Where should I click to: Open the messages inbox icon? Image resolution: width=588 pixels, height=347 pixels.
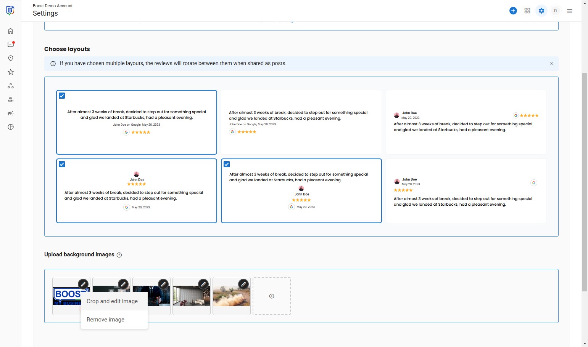[11, 45]
